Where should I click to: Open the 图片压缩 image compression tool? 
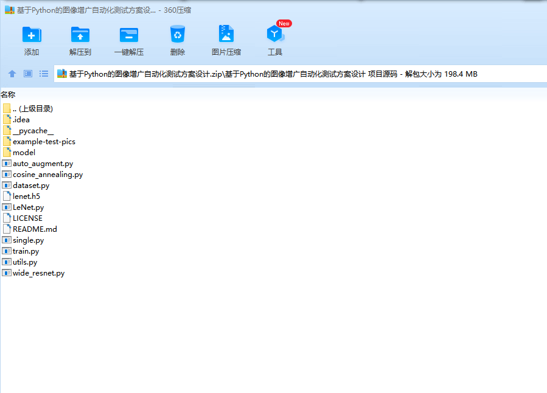226,34
